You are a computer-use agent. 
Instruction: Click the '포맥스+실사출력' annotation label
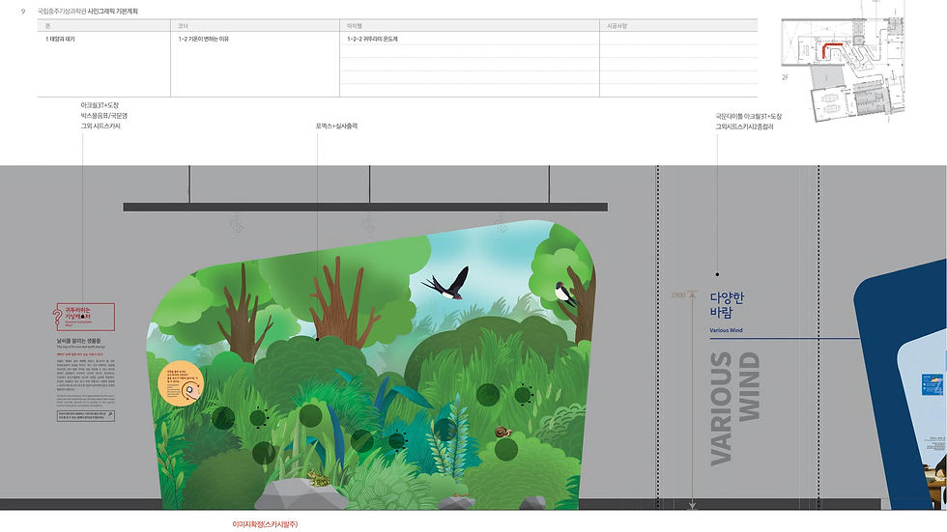pyautogui.click(x=336, y=126)
